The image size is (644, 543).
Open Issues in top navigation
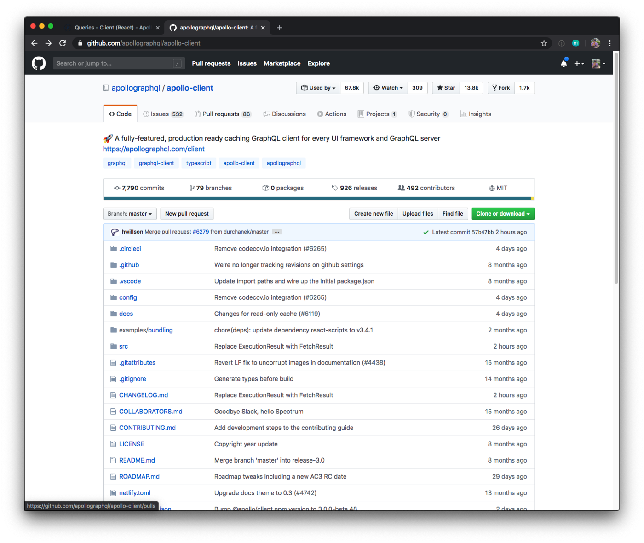[x=247, y=63]
